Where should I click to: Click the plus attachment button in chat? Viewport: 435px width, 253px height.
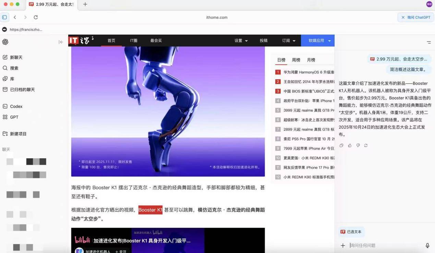pyautogui.click(x=343, y=245)
